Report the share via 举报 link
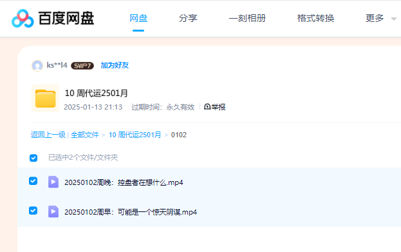 pyautogui.click(x=218, y=107)
